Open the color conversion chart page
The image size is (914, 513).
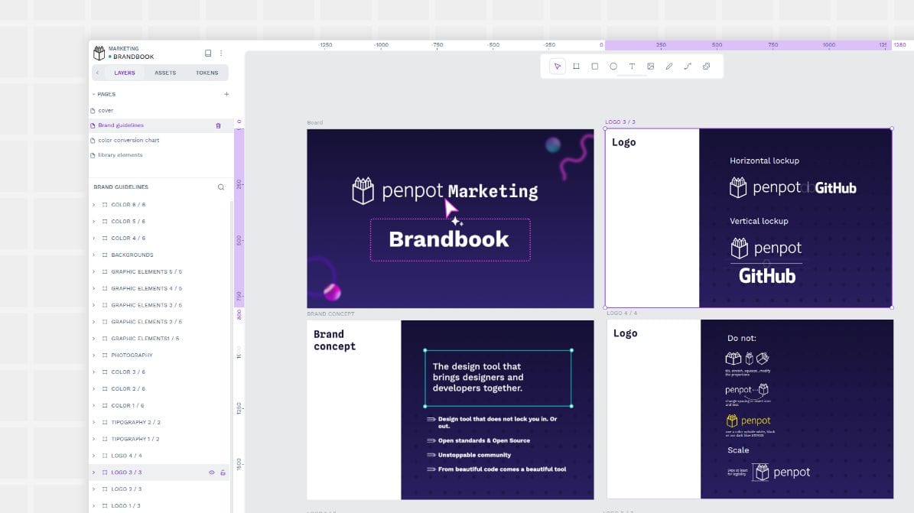(128, 140)
